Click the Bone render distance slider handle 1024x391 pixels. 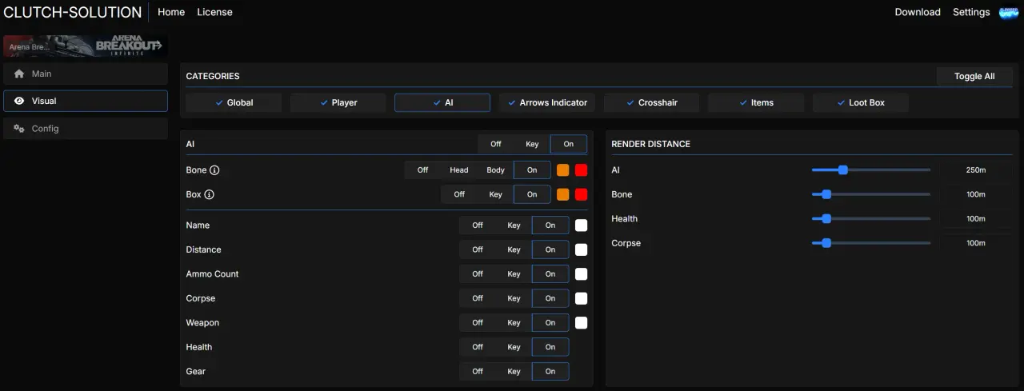826,194
